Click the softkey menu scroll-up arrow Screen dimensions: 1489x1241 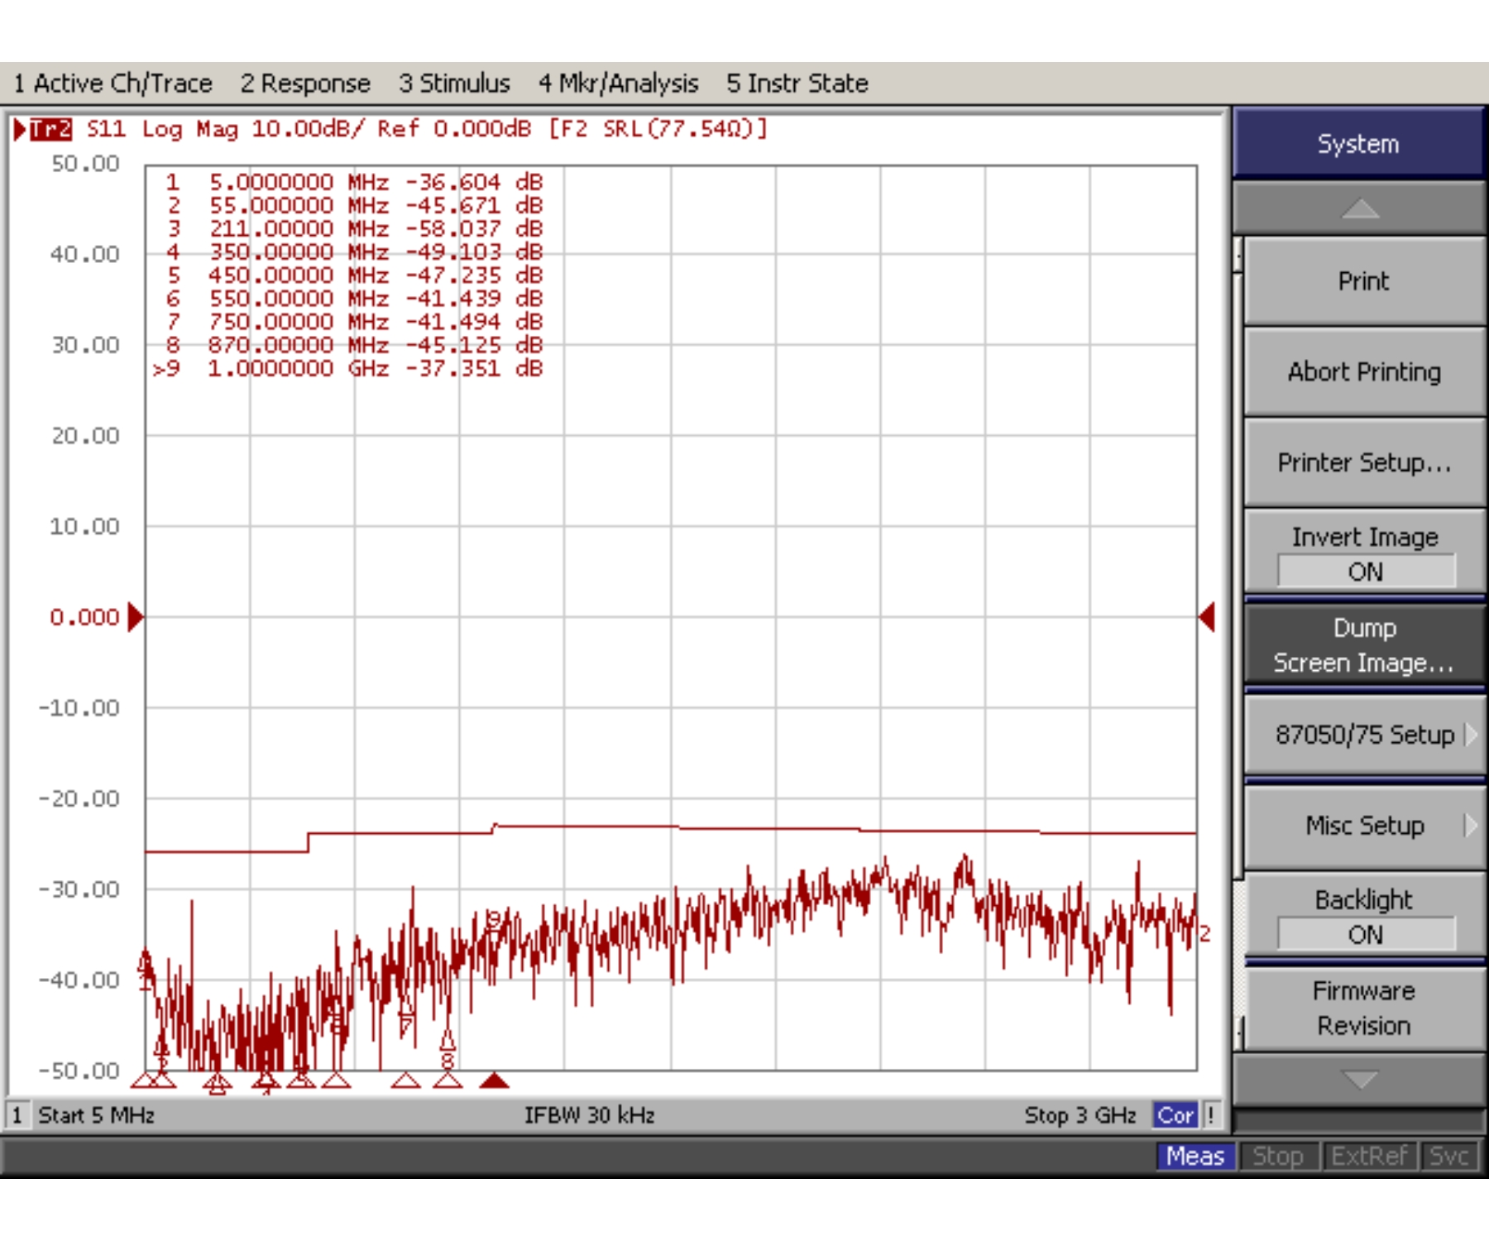(1359, 208)
